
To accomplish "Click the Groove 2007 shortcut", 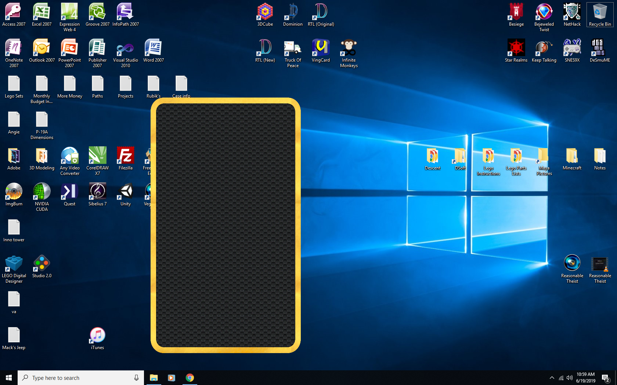I will pyautogui.click(x=98, y=15).
